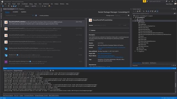Open the Notifications tab
Screen dimensions: 177x99
[153, 63]
